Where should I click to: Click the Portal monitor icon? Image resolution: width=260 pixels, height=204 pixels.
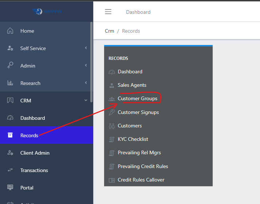(10, 188)
